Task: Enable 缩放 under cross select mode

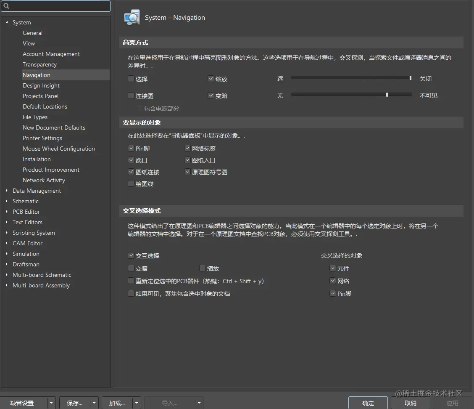Action: click(x=203, y=268)
